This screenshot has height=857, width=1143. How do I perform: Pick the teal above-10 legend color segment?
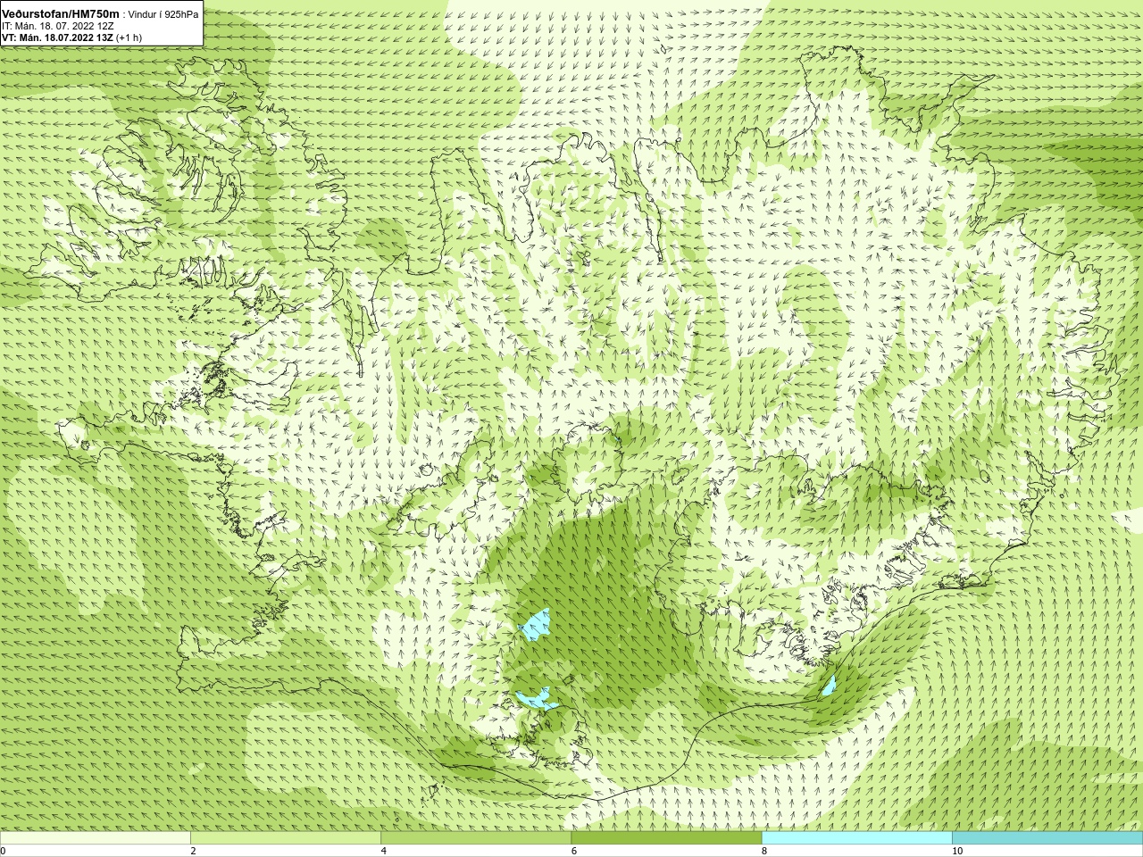coord(1047,838)
